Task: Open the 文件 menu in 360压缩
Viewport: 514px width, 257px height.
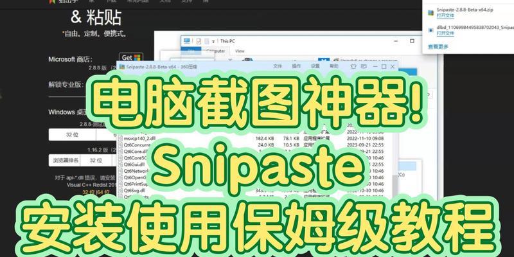Action: pos(278,66)
